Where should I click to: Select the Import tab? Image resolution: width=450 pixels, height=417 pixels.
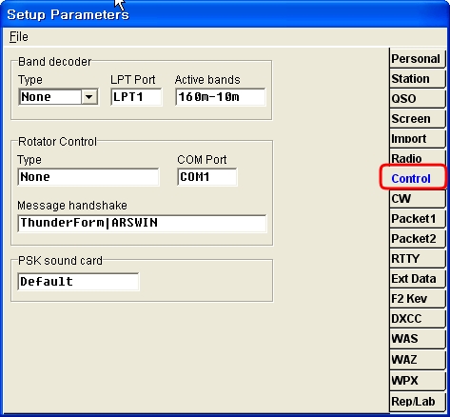tap(417, 139)
